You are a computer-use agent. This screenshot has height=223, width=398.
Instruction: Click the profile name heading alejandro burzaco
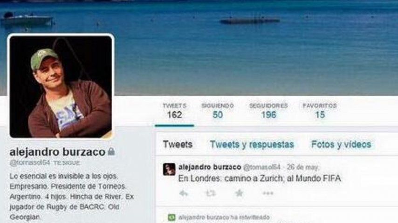(x=57, y=152)
